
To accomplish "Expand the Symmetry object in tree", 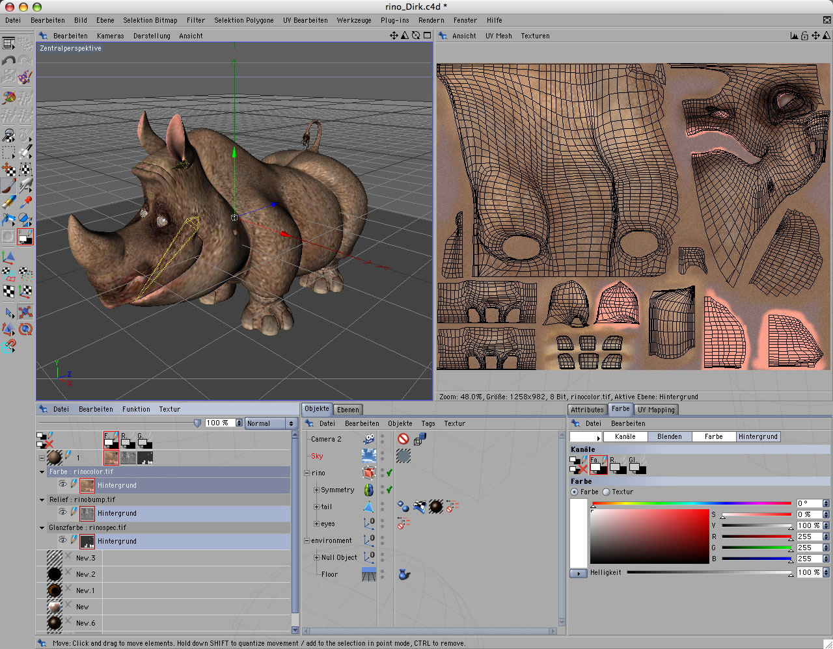I will 316,490.
